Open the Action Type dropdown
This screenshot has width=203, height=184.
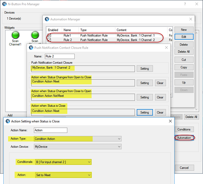(x=78, y=139)
